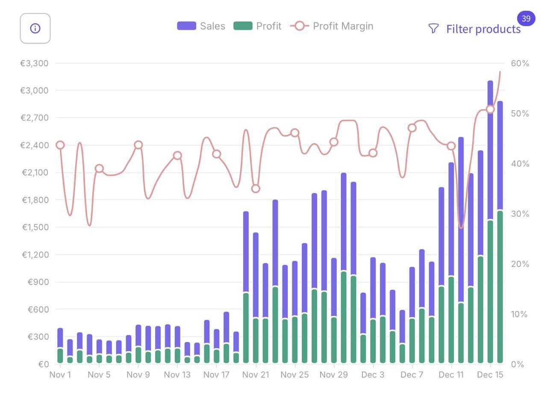The image size is (547, 396).
Task: Click the notification badge showing 39
Action: point(526,19)
